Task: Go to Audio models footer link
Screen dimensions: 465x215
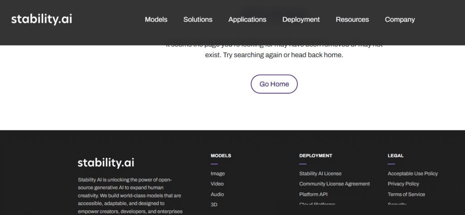Action: [x=217, y=195]
